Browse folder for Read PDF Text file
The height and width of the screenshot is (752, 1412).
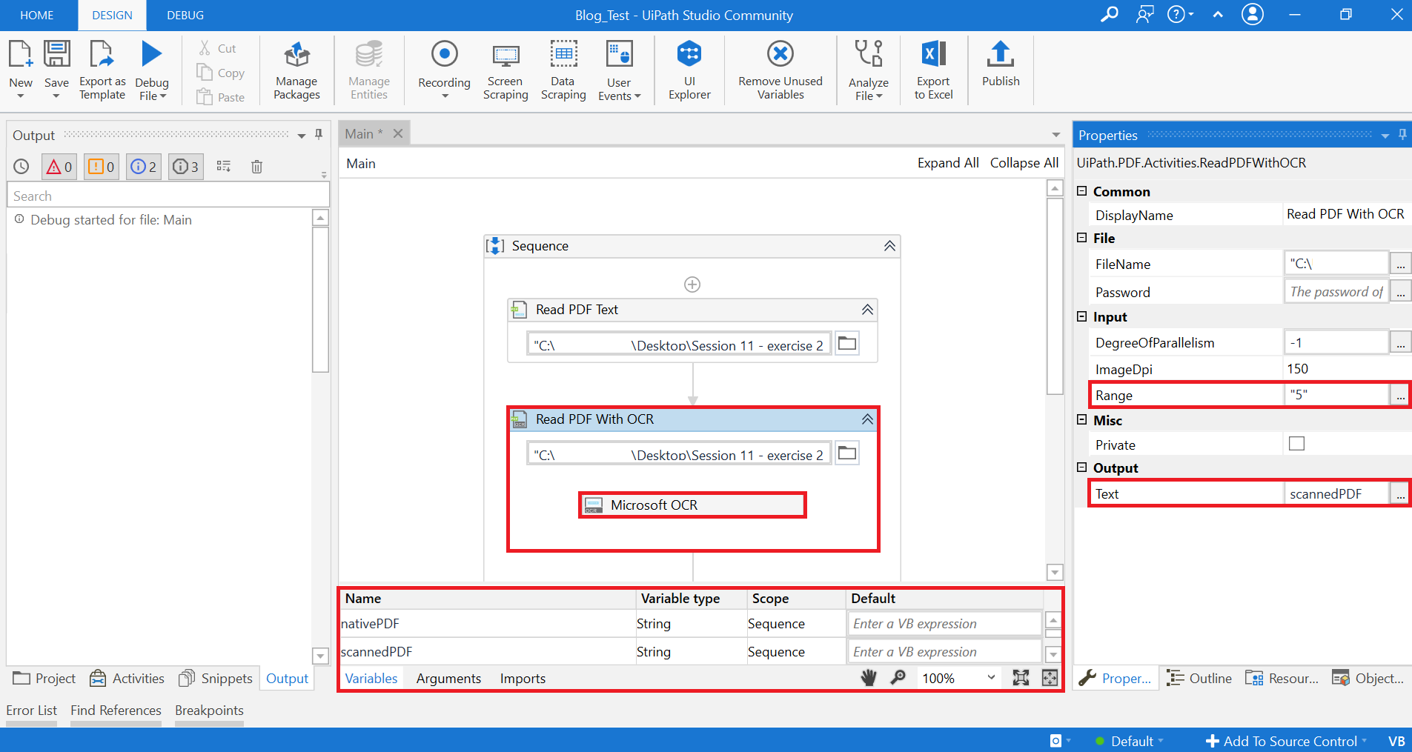(847, 344)
